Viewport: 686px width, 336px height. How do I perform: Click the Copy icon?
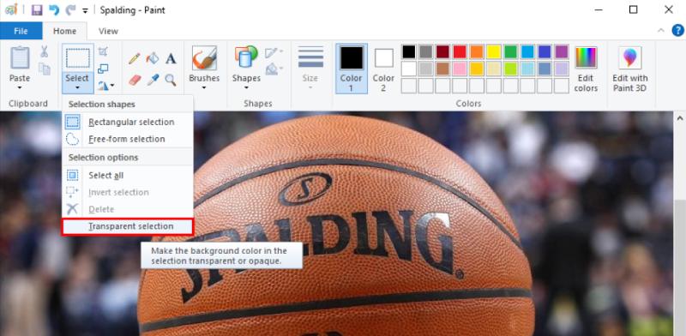click(x=45, y=69)
